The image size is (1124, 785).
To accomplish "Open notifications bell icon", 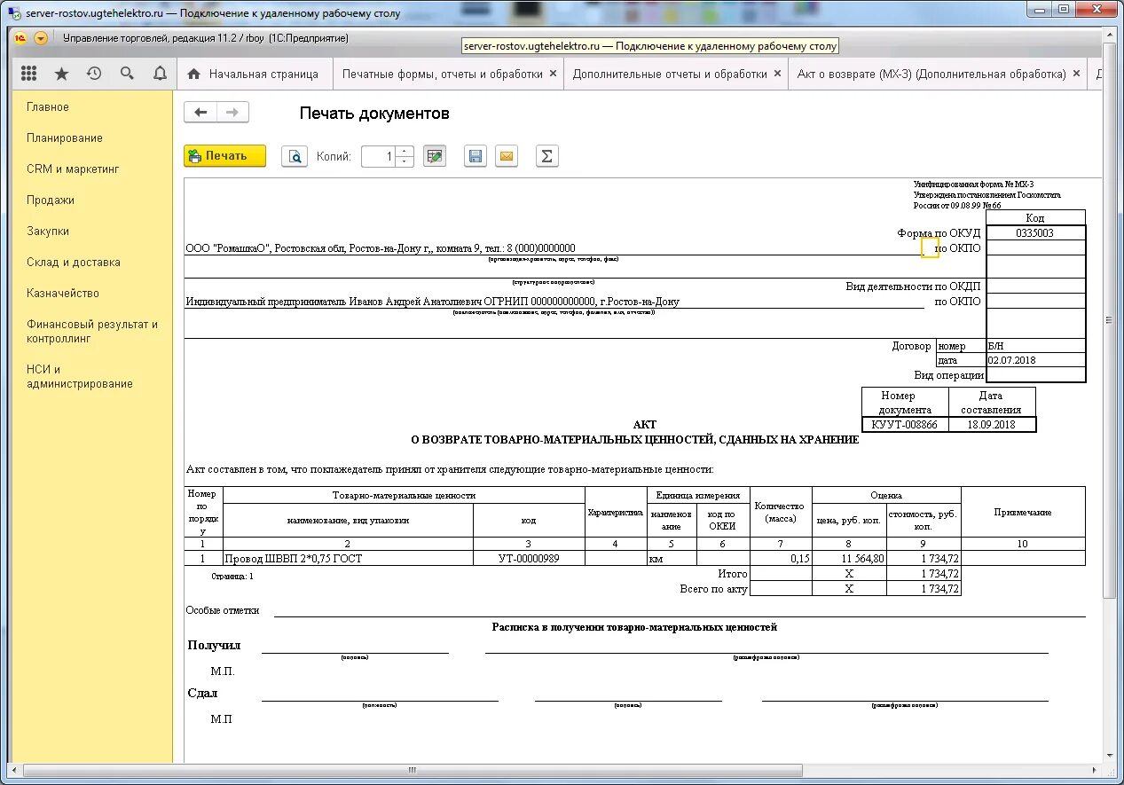I will click(160, 74).
